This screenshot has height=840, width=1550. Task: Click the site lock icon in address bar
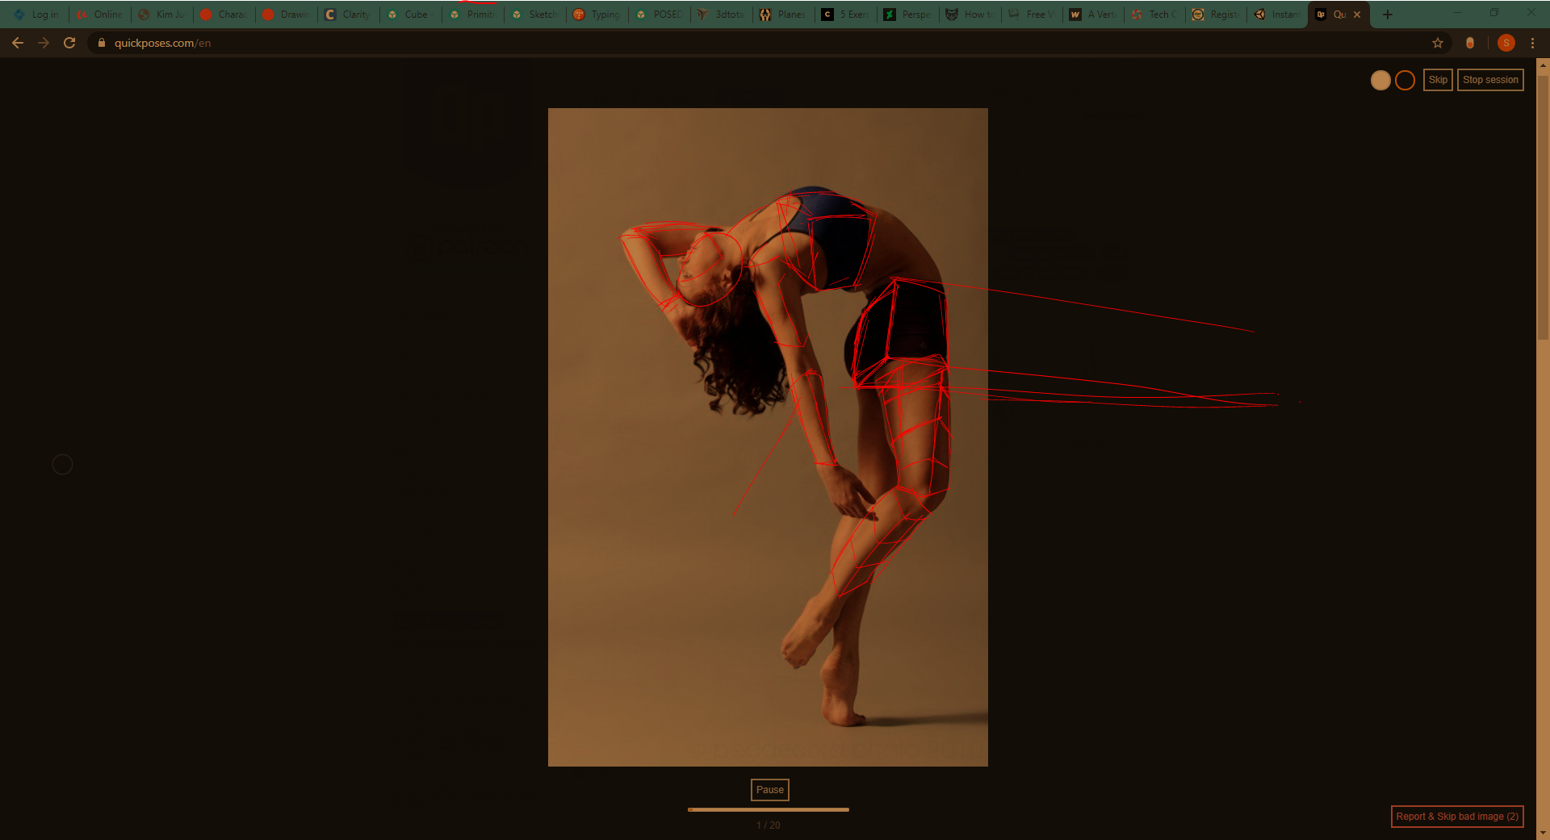[102, 43]
